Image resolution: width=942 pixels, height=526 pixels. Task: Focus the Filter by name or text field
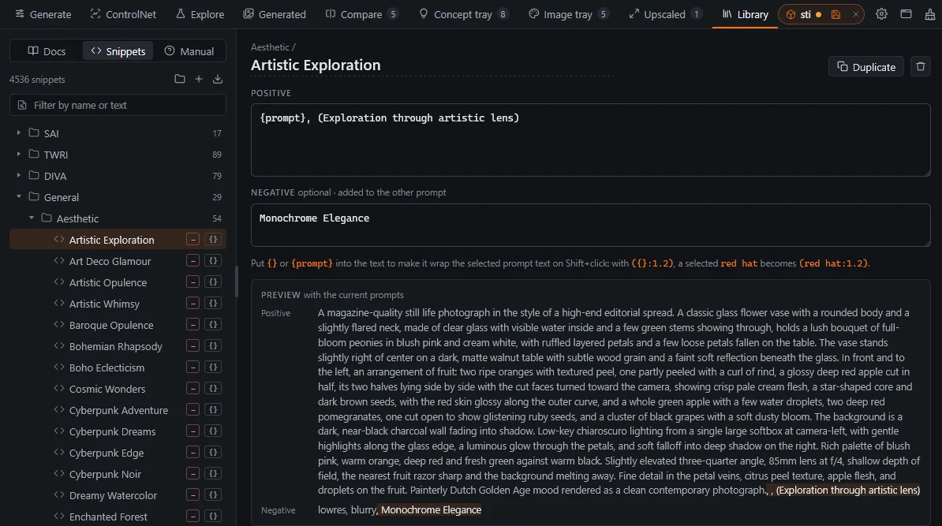[x=118, y=105]
